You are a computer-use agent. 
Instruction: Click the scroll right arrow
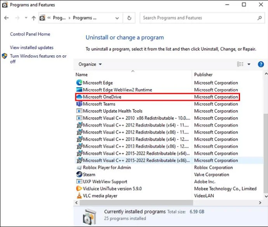point(260,203)
